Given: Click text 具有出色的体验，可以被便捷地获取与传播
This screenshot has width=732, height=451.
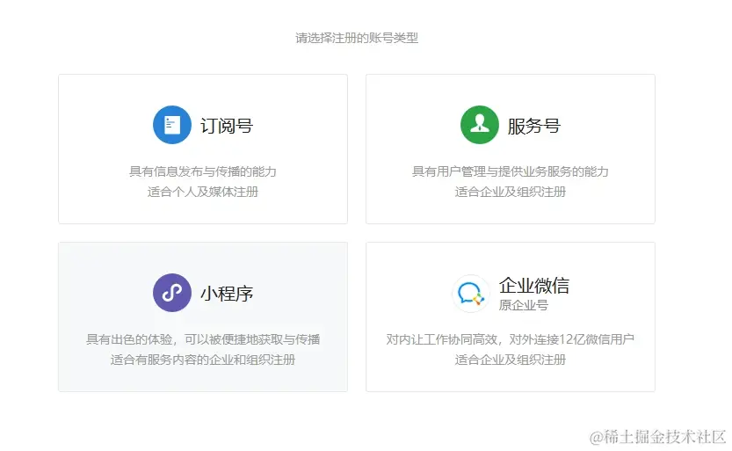Looking at the screenshot, I should [x=203, y=339].
